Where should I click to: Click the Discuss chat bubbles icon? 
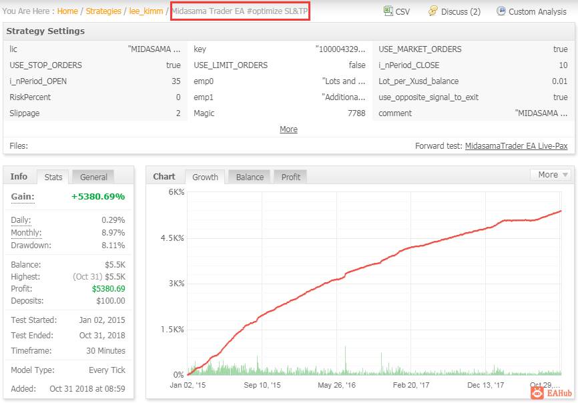(x=432, y=11)
